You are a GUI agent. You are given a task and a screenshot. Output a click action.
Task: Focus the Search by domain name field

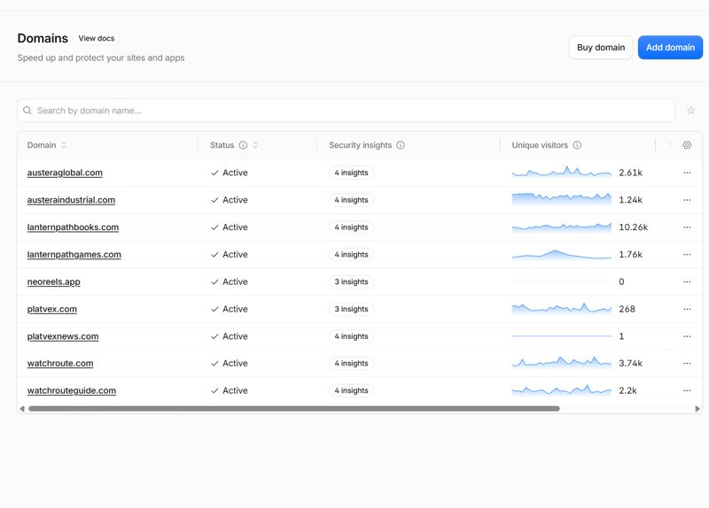tap(347, 110)
